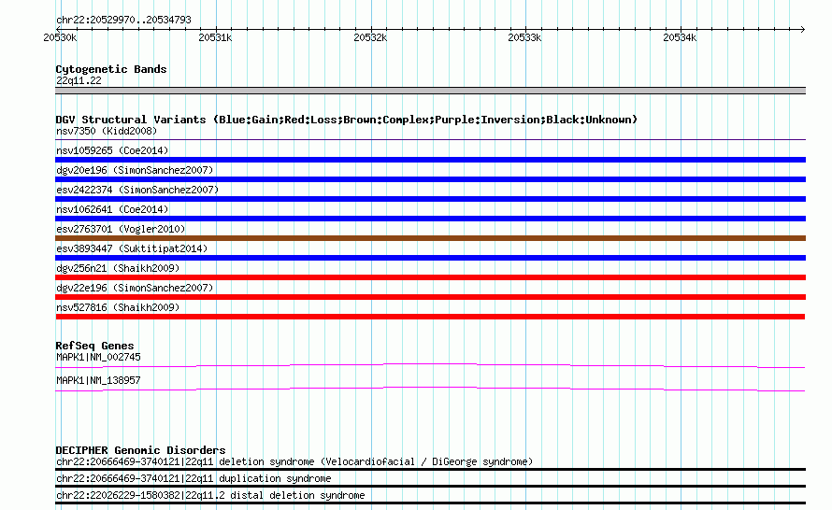Image resolution: width=832 pixels, height=510 pixels.
Task: Click the red bar under nsv527816
Action: point(430,317)
